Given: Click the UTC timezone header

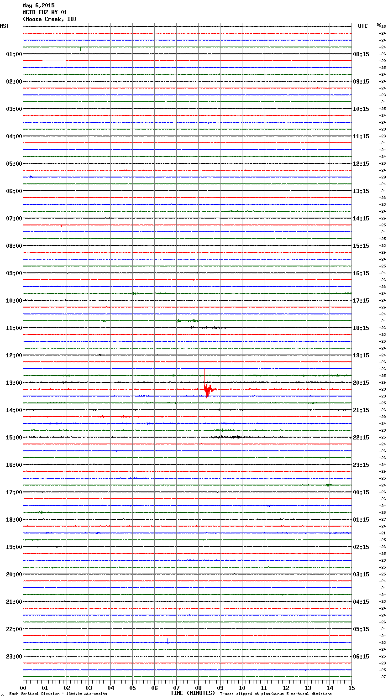Looking at the screenshot, I should [x=362, y=26].
